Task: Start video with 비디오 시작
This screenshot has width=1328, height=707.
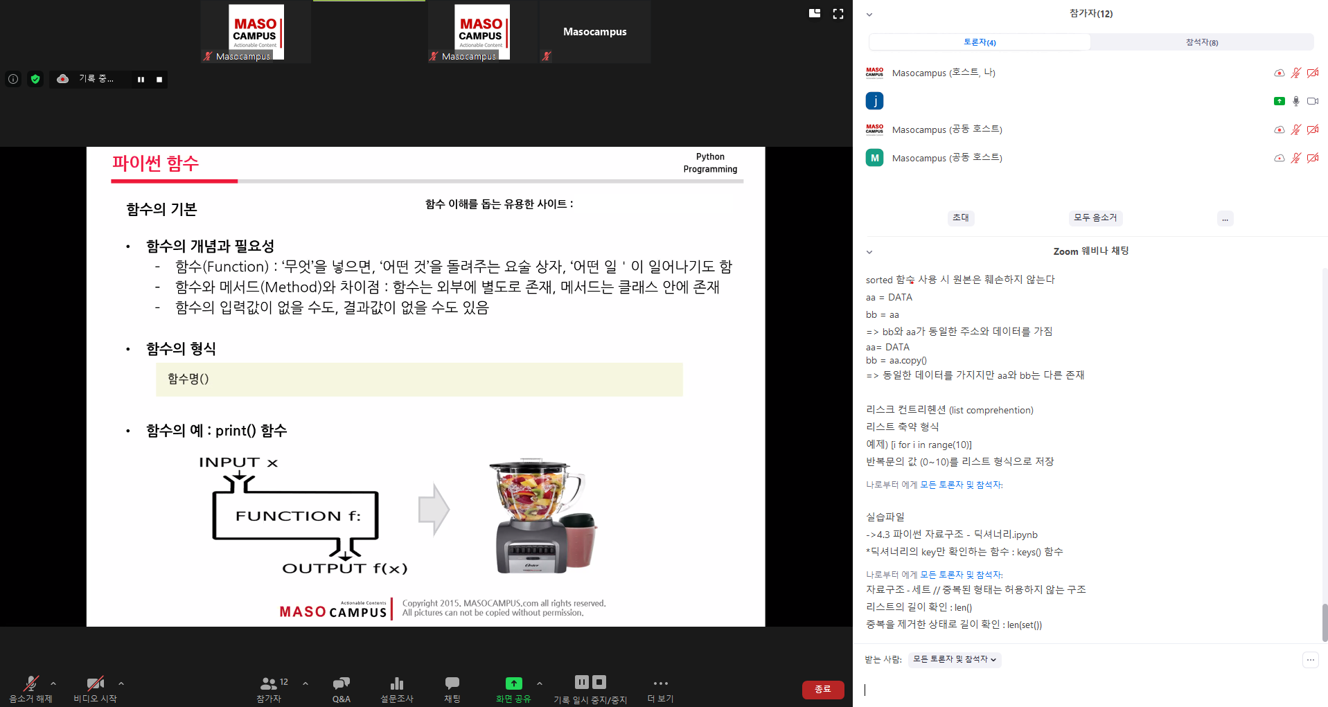Action: click(95, 683)
